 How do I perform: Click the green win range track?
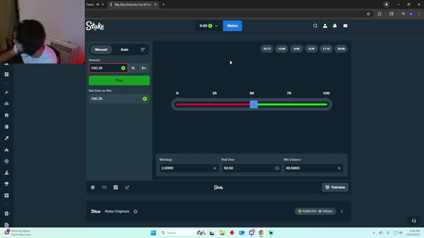[292, 104]
